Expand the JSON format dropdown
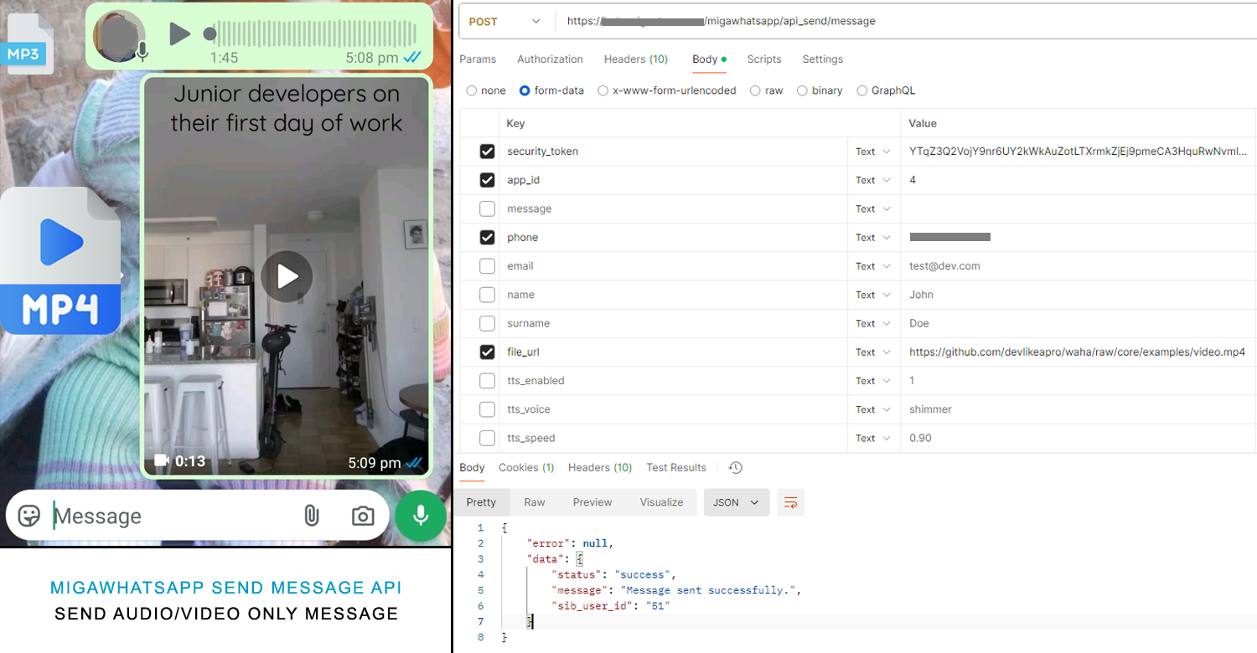Screen dimensions: 1257x653 [736, 502]
